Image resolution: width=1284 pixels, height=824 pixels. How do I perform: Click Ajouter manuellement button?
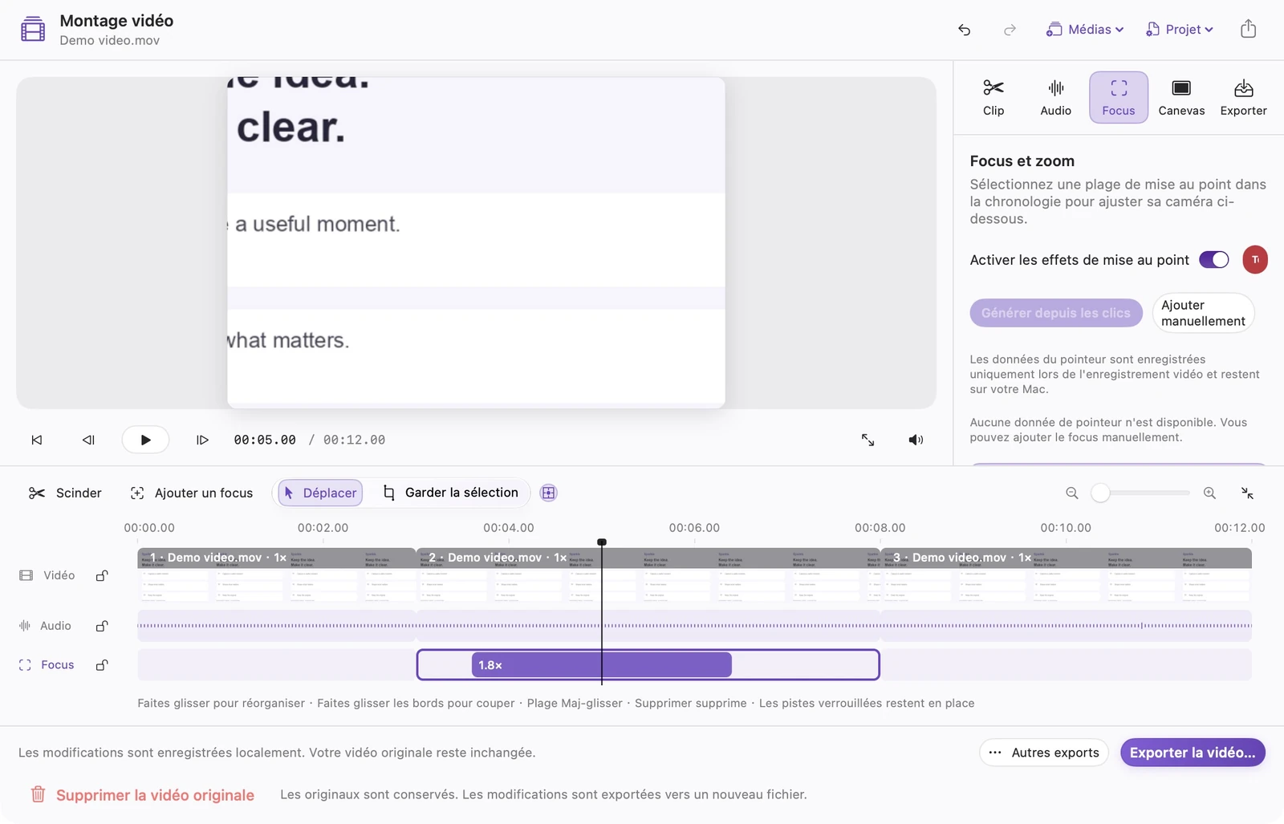(1203, 313)
